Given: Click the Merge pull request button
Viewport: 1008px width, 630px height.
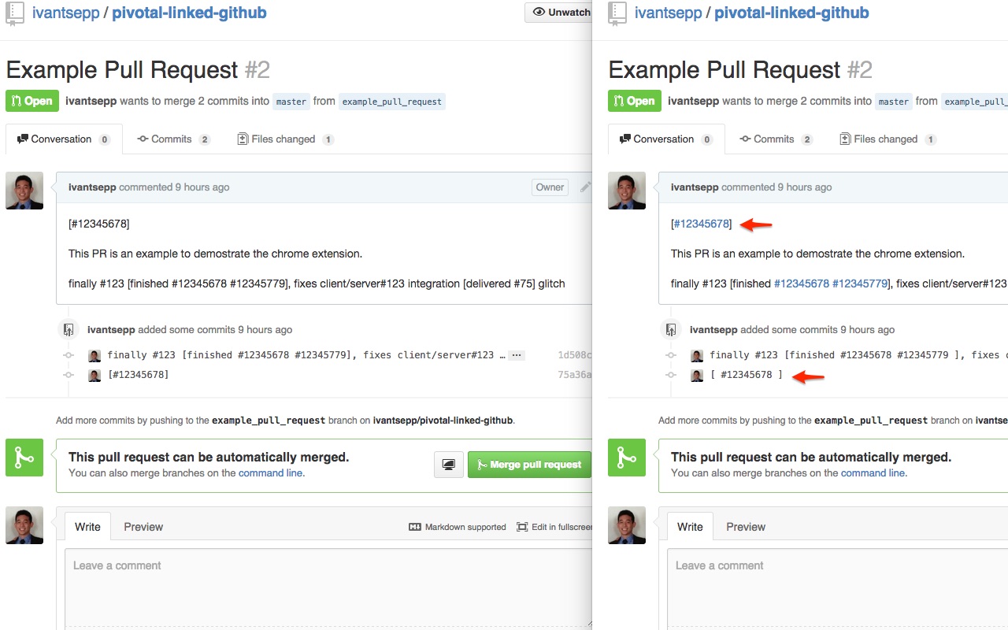Looking at the screenshot, I should coord(529,465).
